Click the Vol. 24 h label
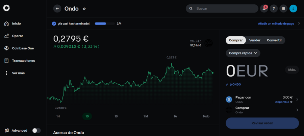This screenshot has width=304, height=136. pyautogui.click(x=196, y=41)
